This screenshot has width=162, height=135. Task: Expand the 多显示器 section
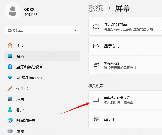point(125,65)
